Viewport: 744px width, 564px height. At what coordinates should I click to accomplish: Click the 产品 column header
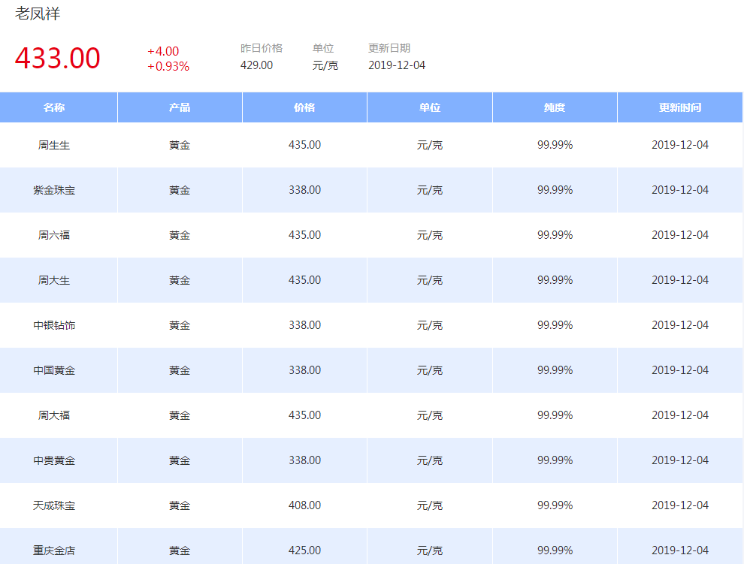click(180, 107)
